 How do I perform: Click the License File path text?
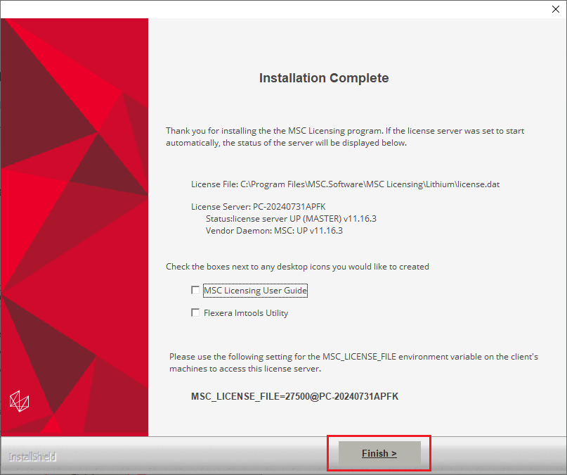tap(346, 184)
